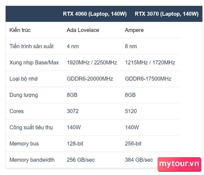The width and height of the screenshot is (204, 175).
Task: Click the GDDR6-20000MHz value
Action: [x=90, y=79]
